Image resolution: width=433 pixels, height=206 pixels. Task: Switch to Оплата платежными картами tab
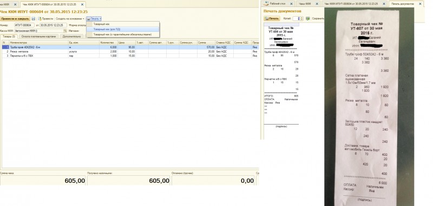[38, 36]
